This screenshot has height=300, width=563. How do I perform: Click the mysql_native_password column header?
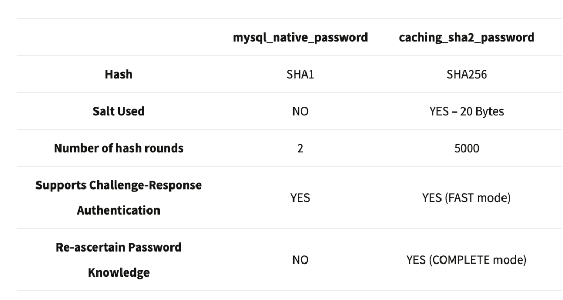coord(300,37)
